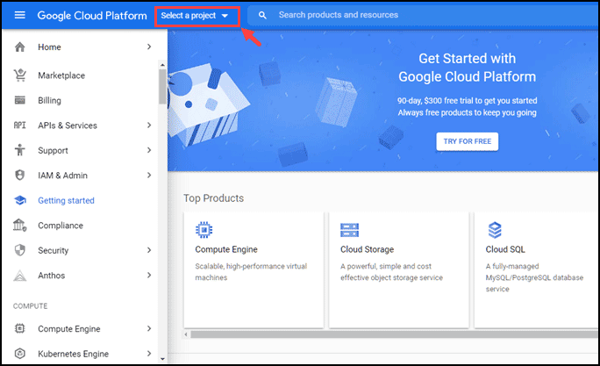This screenshot has width=600, height=366.
Task: Click the Google Cloud Platform logo text
Action: (92, 15)
